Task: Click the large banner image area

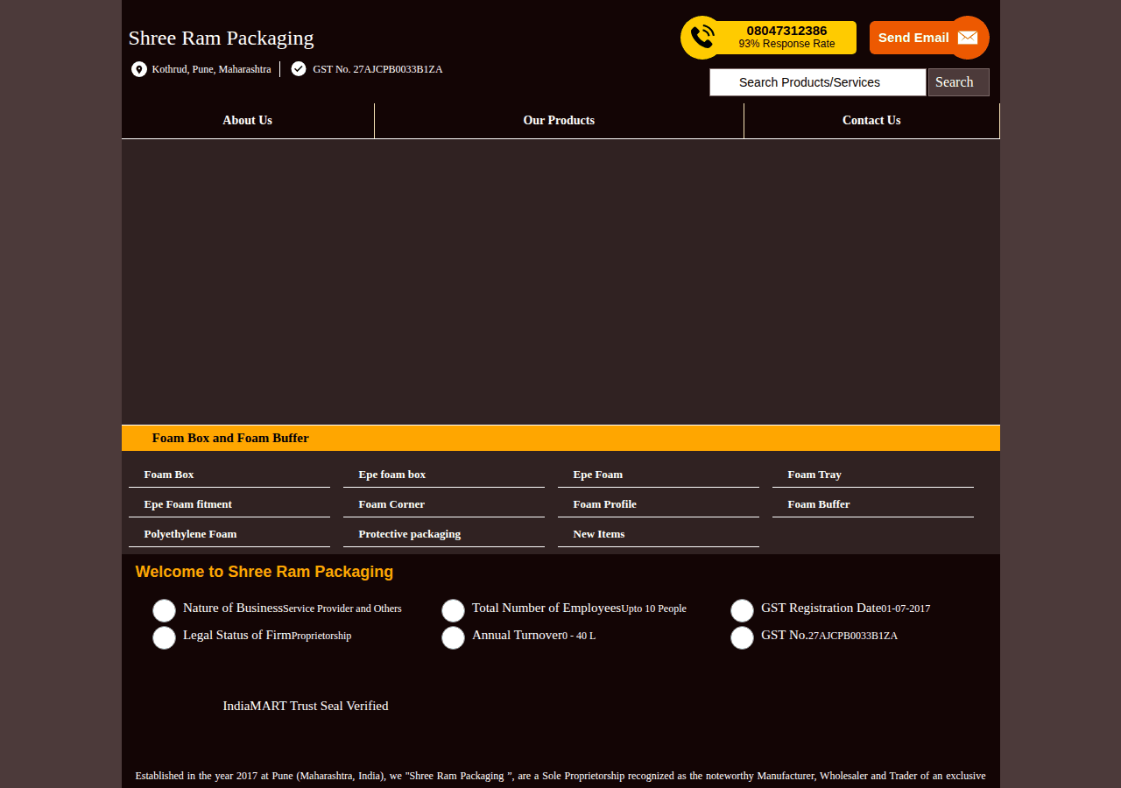Action: [x=560, y=282]
